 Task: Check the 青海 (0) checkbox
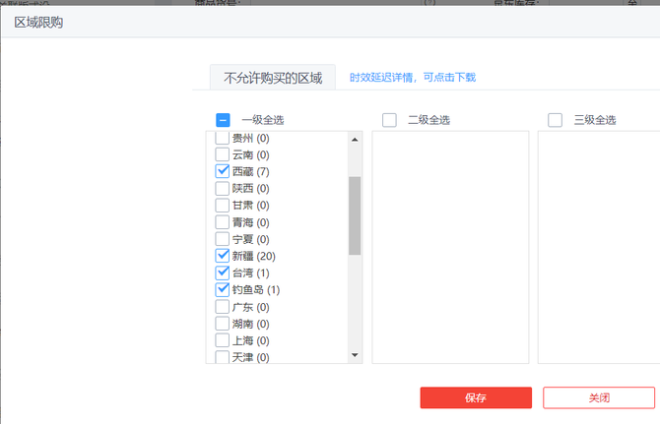(223, 222)
